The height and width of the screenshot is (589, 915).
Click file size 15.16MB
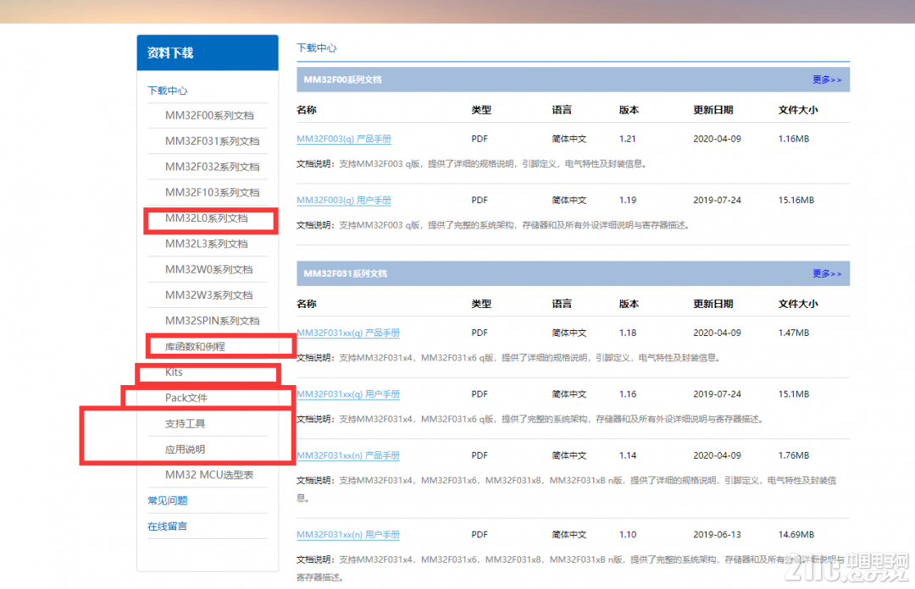point(796,200)
